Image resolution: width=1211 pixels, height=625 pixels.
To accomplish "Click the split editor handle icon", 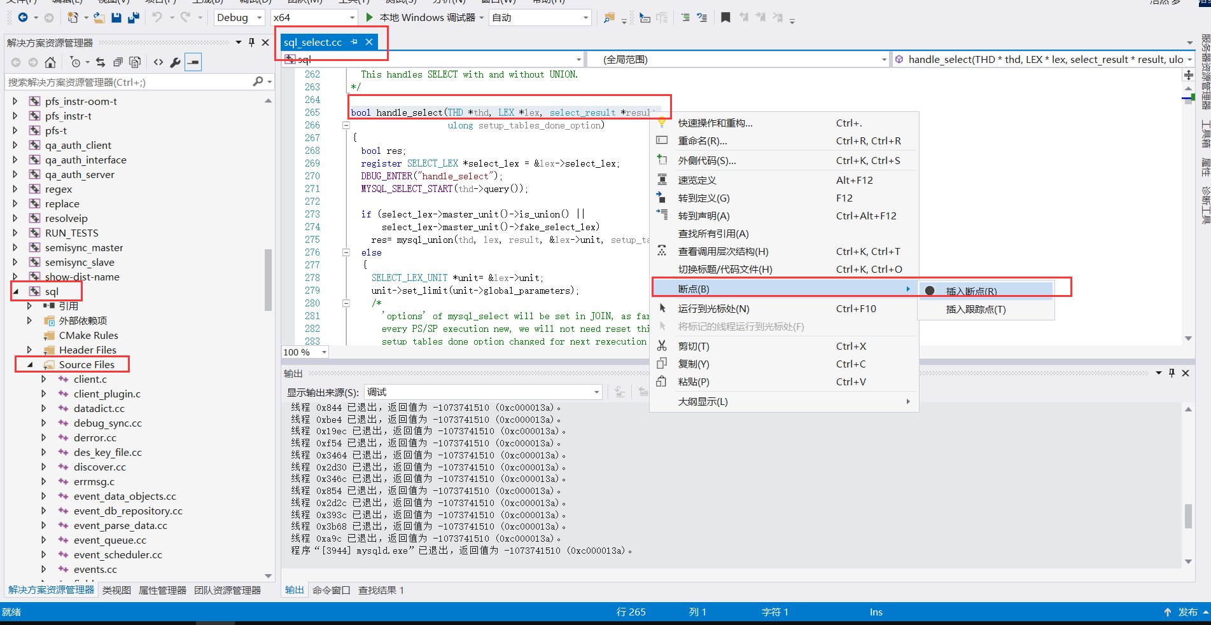I will click(1188, 75).
